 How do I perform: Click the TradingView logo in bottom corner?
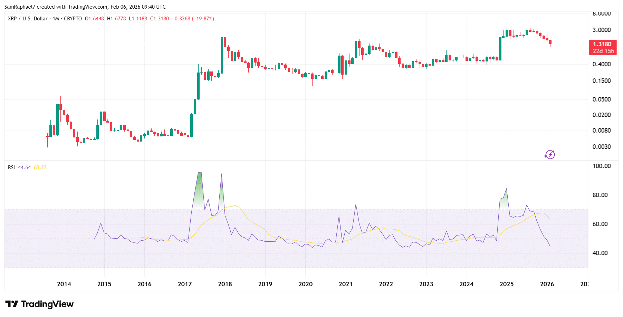pyautogui.click(x=39, y=304)
